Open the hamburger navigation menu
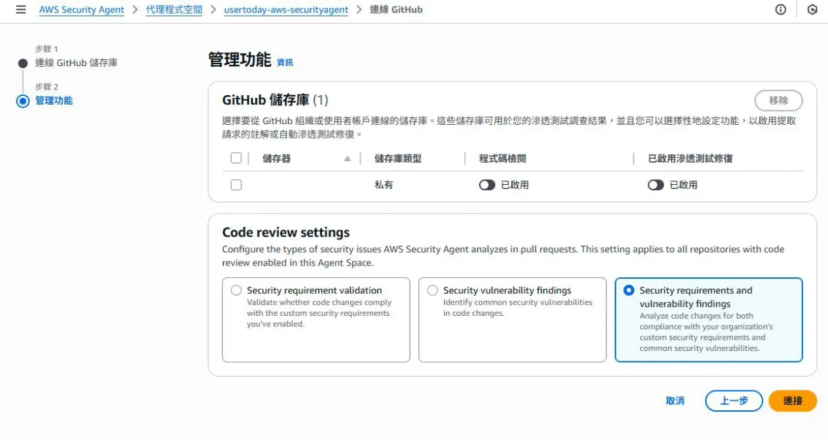The height and width of the screenshot is (440, 828). (x=21, y=10)
